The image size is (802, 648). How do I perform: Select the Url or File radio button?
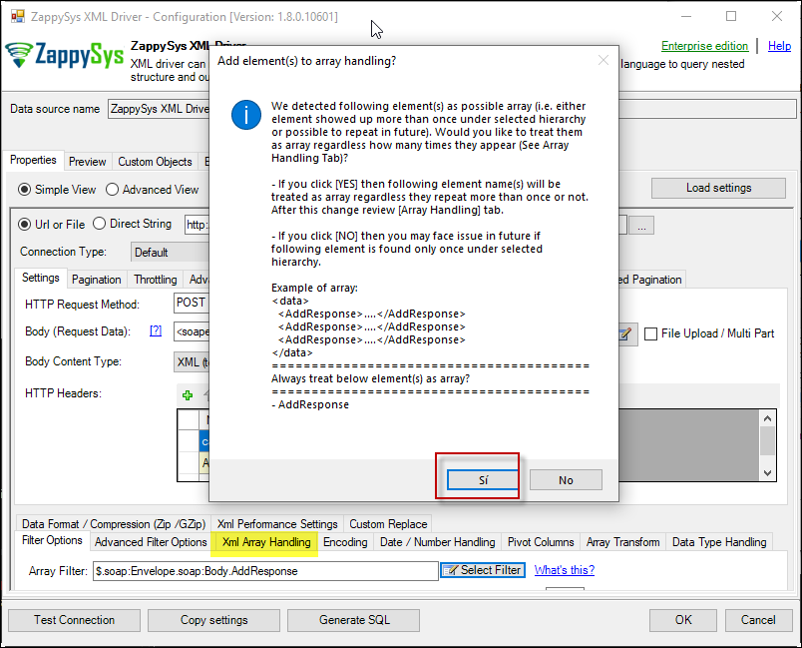24,225
